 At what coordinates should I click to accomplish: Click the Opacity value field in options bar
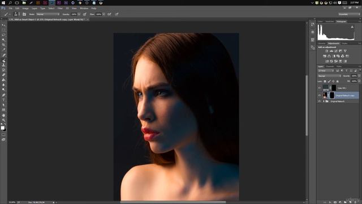[x=74, y=14]
